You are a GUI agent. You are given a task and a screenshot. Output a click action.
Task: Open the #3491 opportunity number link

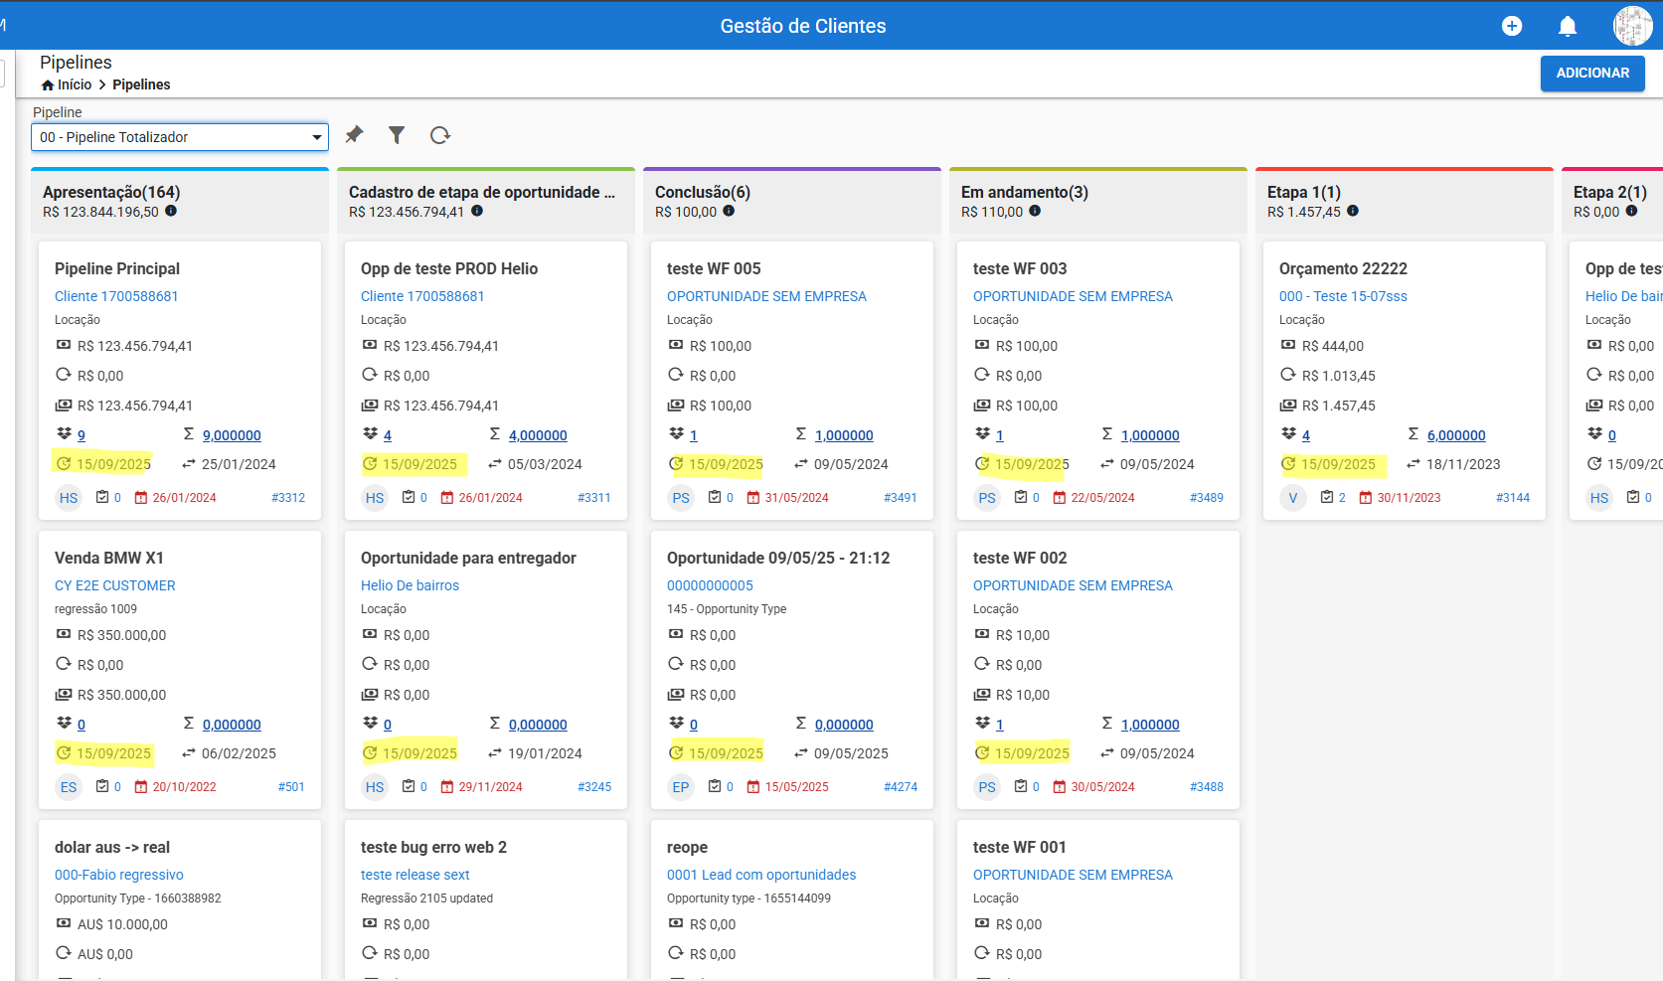(x=901, y=498)
